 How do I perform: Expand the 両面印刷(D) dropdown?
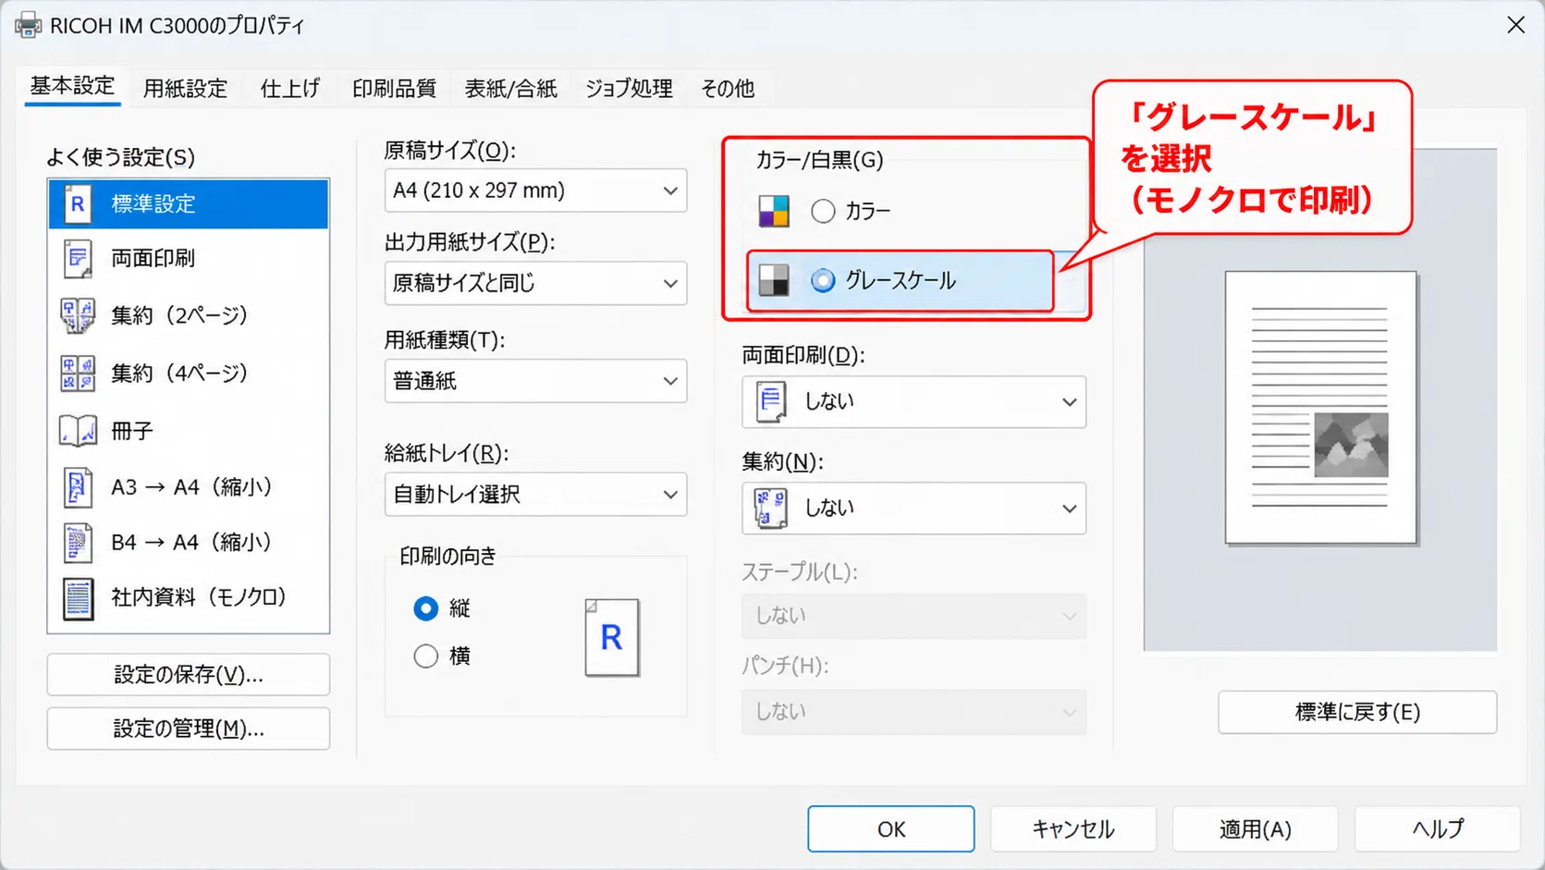pyautogui.click(x=914, y=402)
